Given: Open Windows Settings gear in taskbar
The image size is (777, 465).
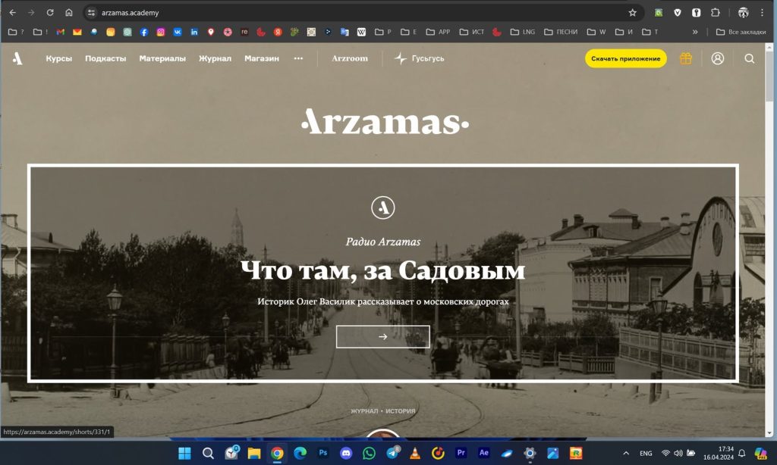Looking at the screenshot, I should click(530, 453).
